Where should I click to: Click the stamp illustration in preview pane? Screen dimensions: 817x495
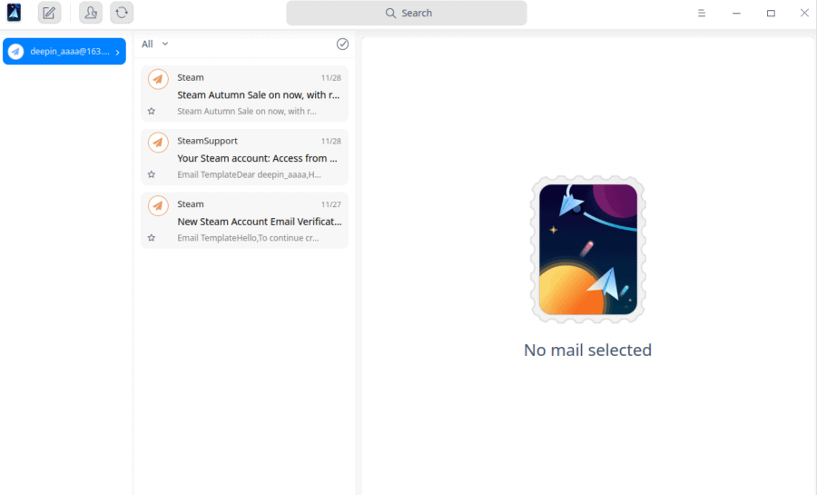(x=587, y=250)
